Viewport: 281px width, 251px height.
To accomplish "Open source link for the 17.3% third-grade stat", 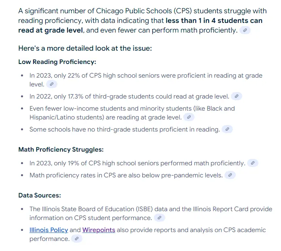I will 237,96.
